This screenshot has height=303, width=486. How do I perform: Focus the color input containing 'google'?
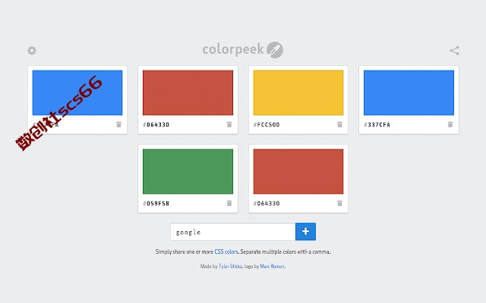(x=233, y=232)
